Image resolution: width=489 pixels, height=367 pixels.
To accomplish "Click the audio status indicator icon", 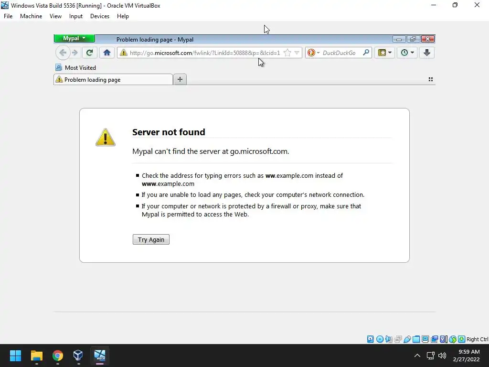I will [389, 339].
